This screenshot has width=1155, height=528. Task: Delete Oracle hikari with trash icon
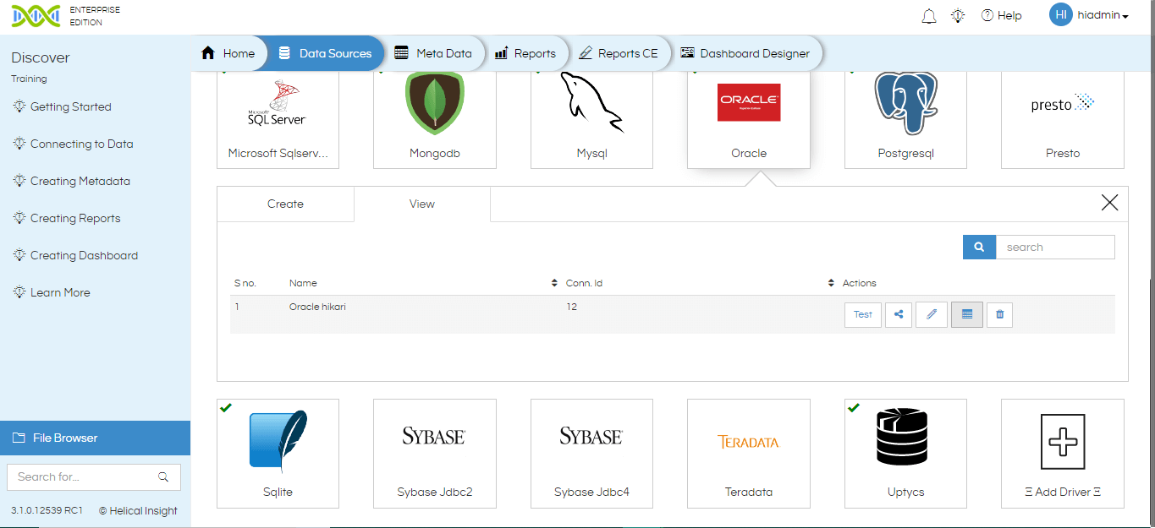tap(999, 314)
